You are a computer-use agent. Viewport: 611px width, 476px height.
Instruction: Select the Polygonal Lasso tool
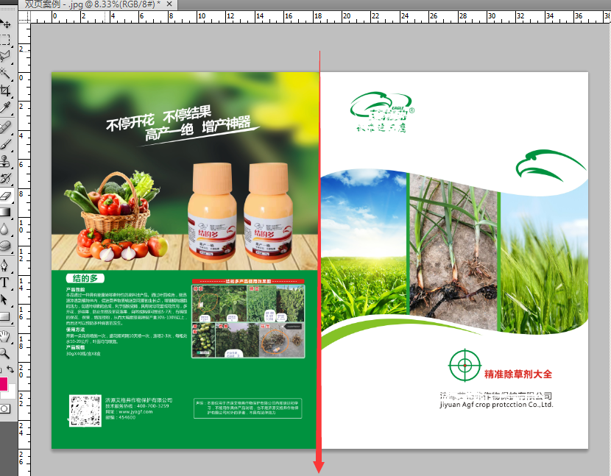click(5, 57)
